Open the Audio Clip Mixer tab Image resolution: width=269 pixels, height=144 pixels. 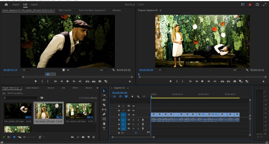tap(92, 10)
